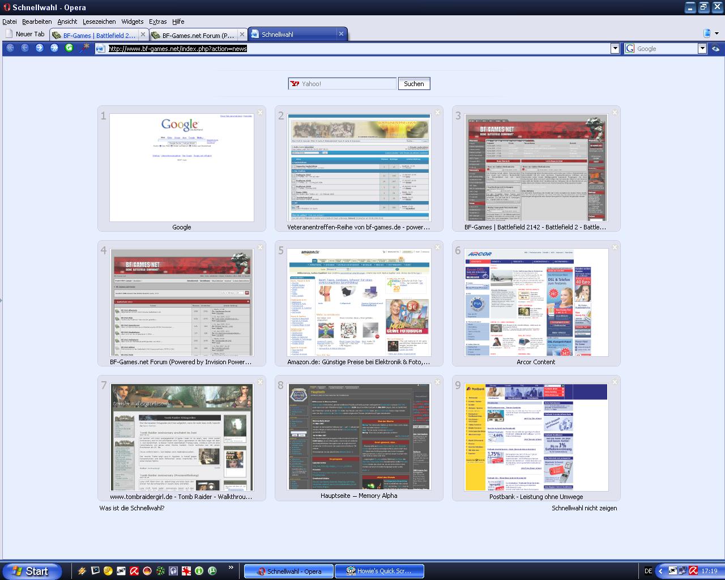The image size is (725, 580).
Task: Select Howie's Quick Screen taskbar button
Action: (379, 571)
